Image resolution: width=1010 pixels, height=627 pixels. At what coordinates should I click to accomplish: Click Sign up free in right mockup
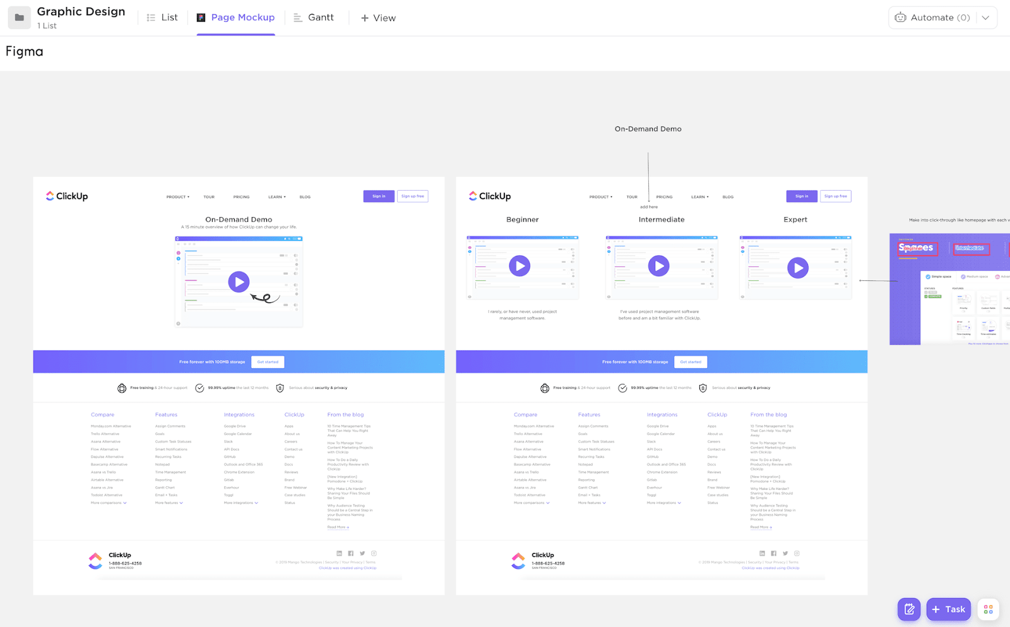[x=836, y=196]
